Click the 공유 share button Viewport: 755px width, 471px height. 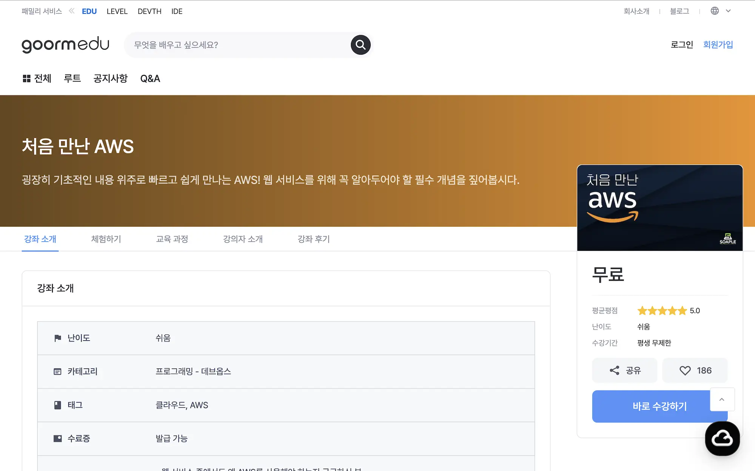point(625,370)
